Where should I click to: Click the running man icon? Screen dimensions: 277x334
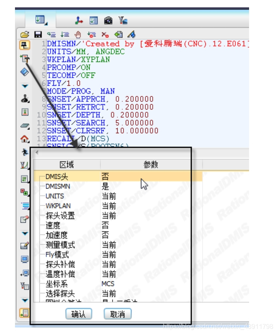point(25,152)
